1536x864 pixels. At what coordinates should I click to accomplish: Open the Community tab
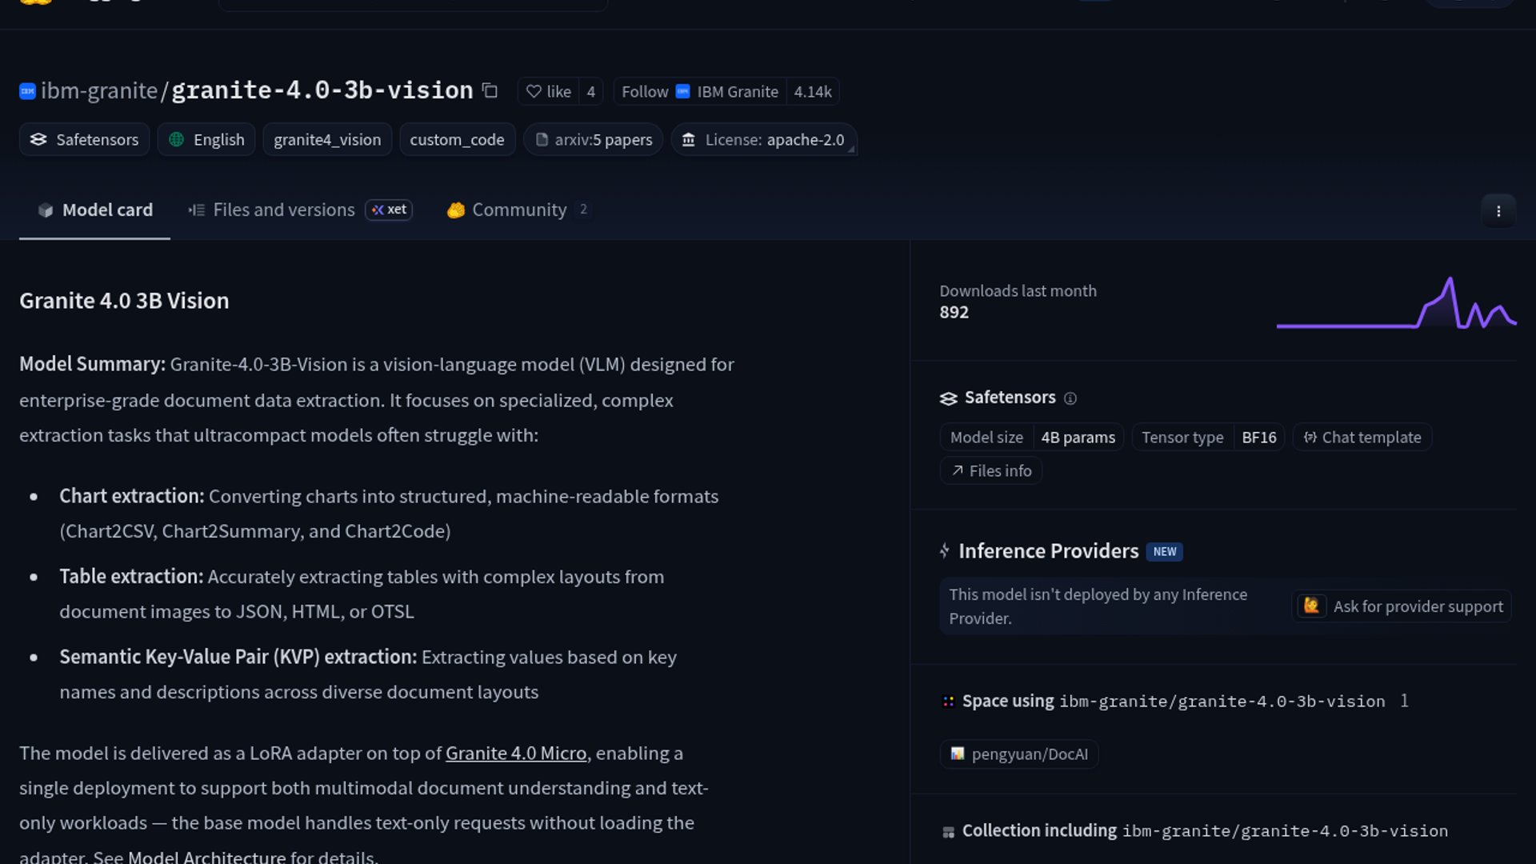point(518,210)
